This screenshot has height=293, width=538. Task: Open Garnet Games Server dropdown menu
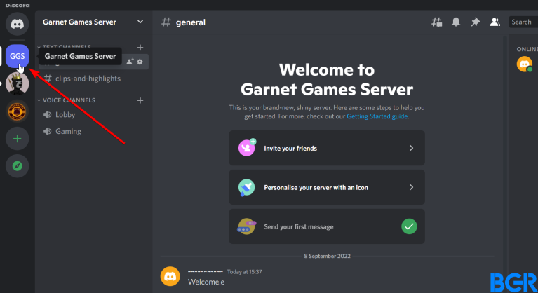pyautogui.click(x=140, y=22)
